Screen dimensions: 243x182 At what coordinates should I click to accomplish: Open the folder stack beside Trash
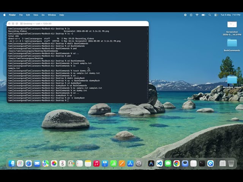[222, 163]
